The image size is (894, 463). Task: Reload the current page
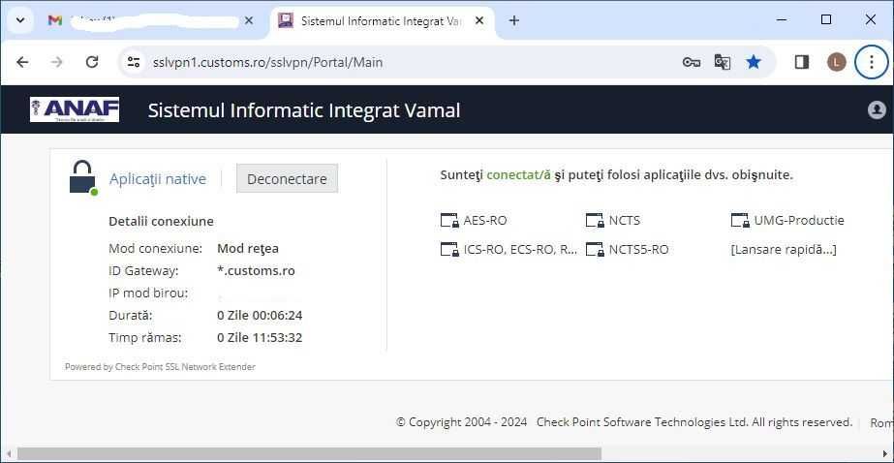coord(92,62)
